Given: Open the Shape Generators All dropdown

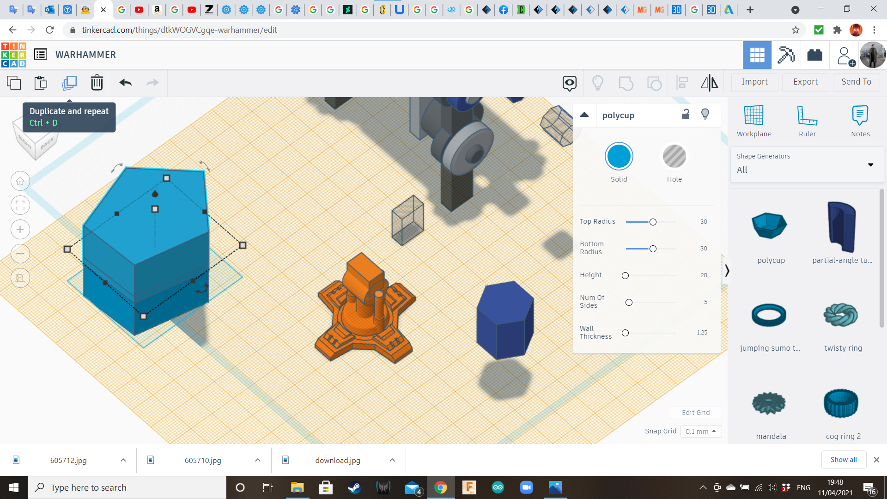Looking at the screenshot, I should point(807,164).
